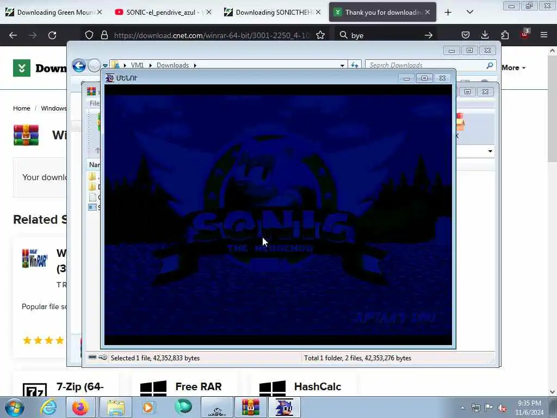This screenshot has height=418, width=557.
Task: Open the network tray icon
Action: coord(475,408)
